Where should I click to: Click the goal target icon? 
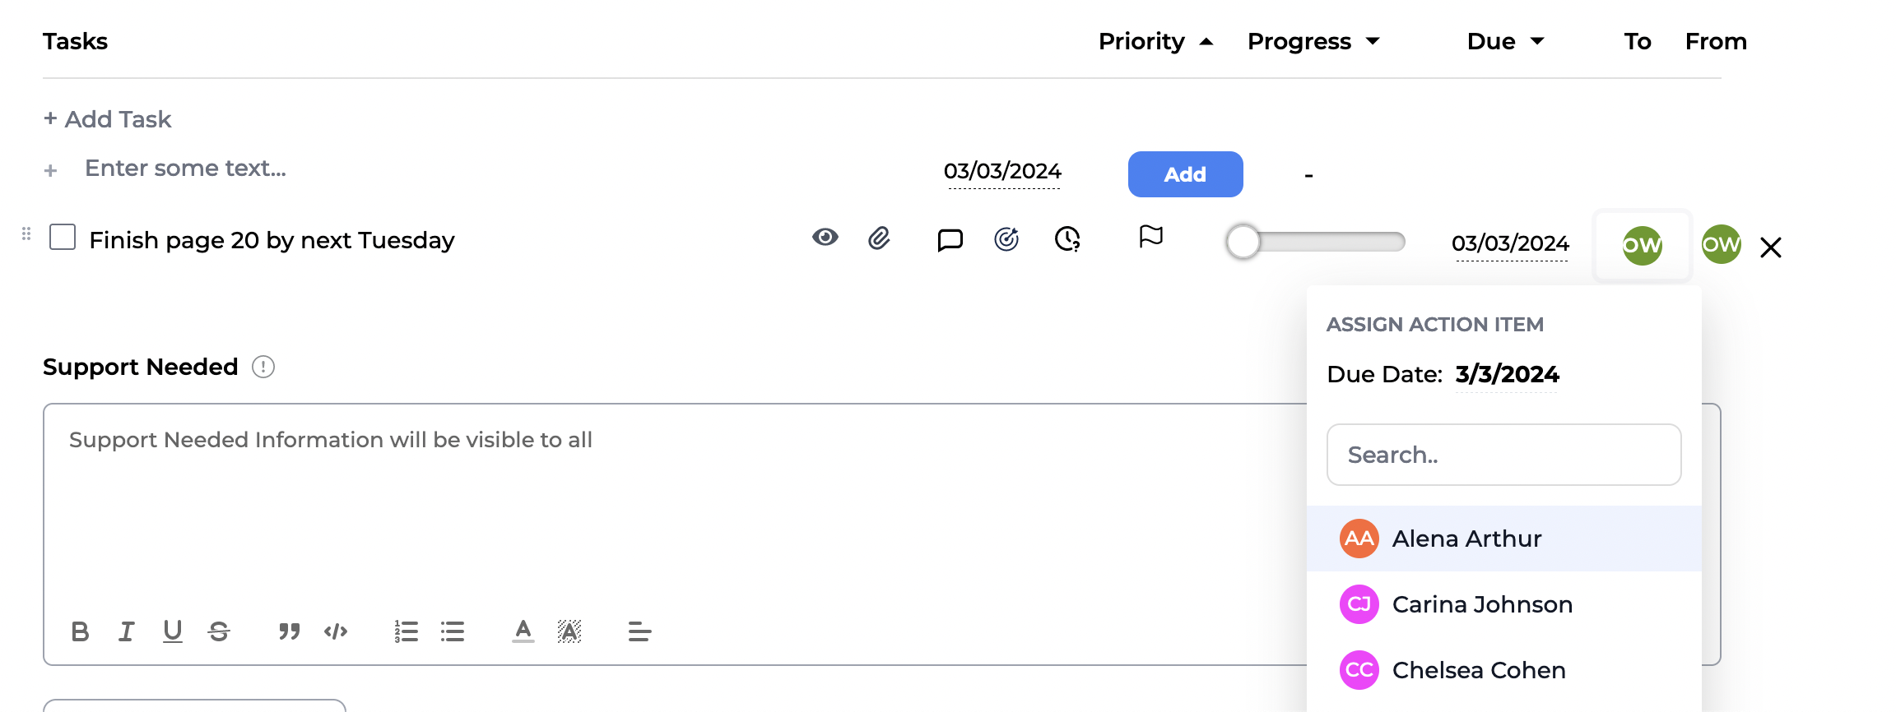pos(1006,239)
